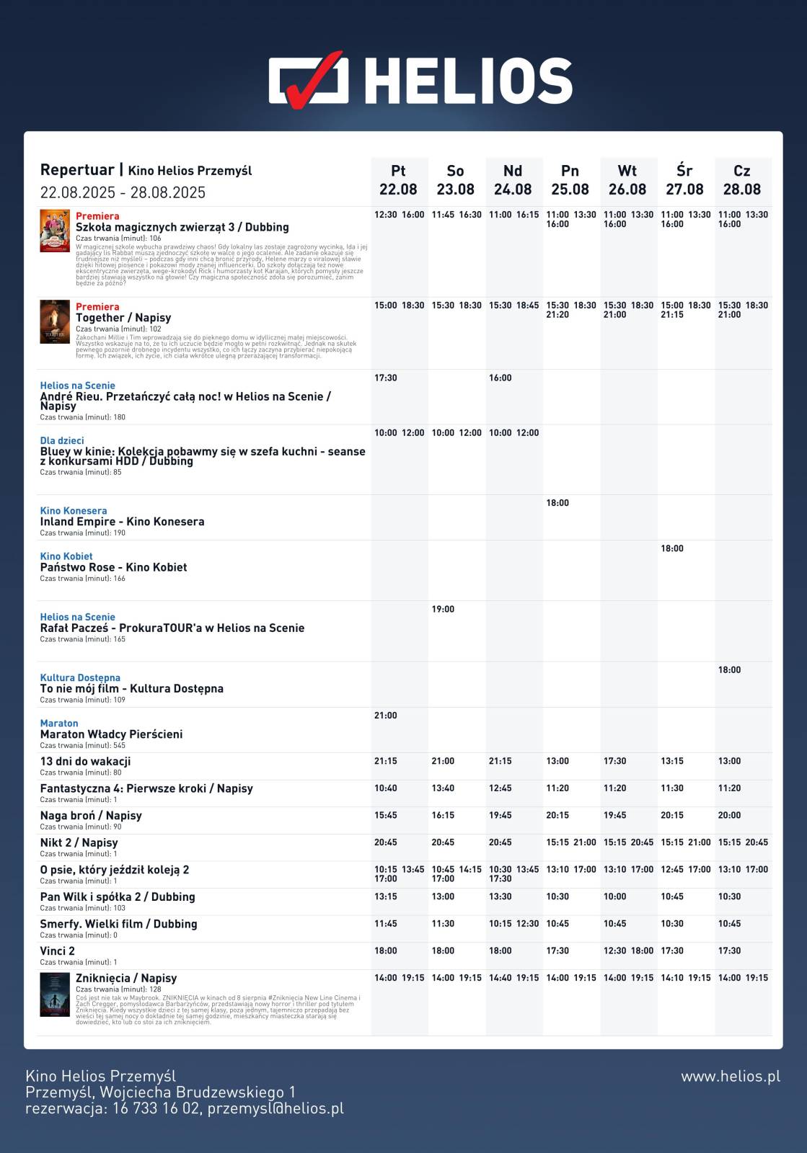Image resolution: width=807 pixels, height=1153 pixels.
Task: Select Wednesday 12:45 O psie showtime
Action: tap(672, 869)
